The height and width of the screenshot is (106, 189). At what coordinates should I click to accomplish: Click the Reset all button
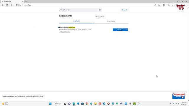coord(125,10)
